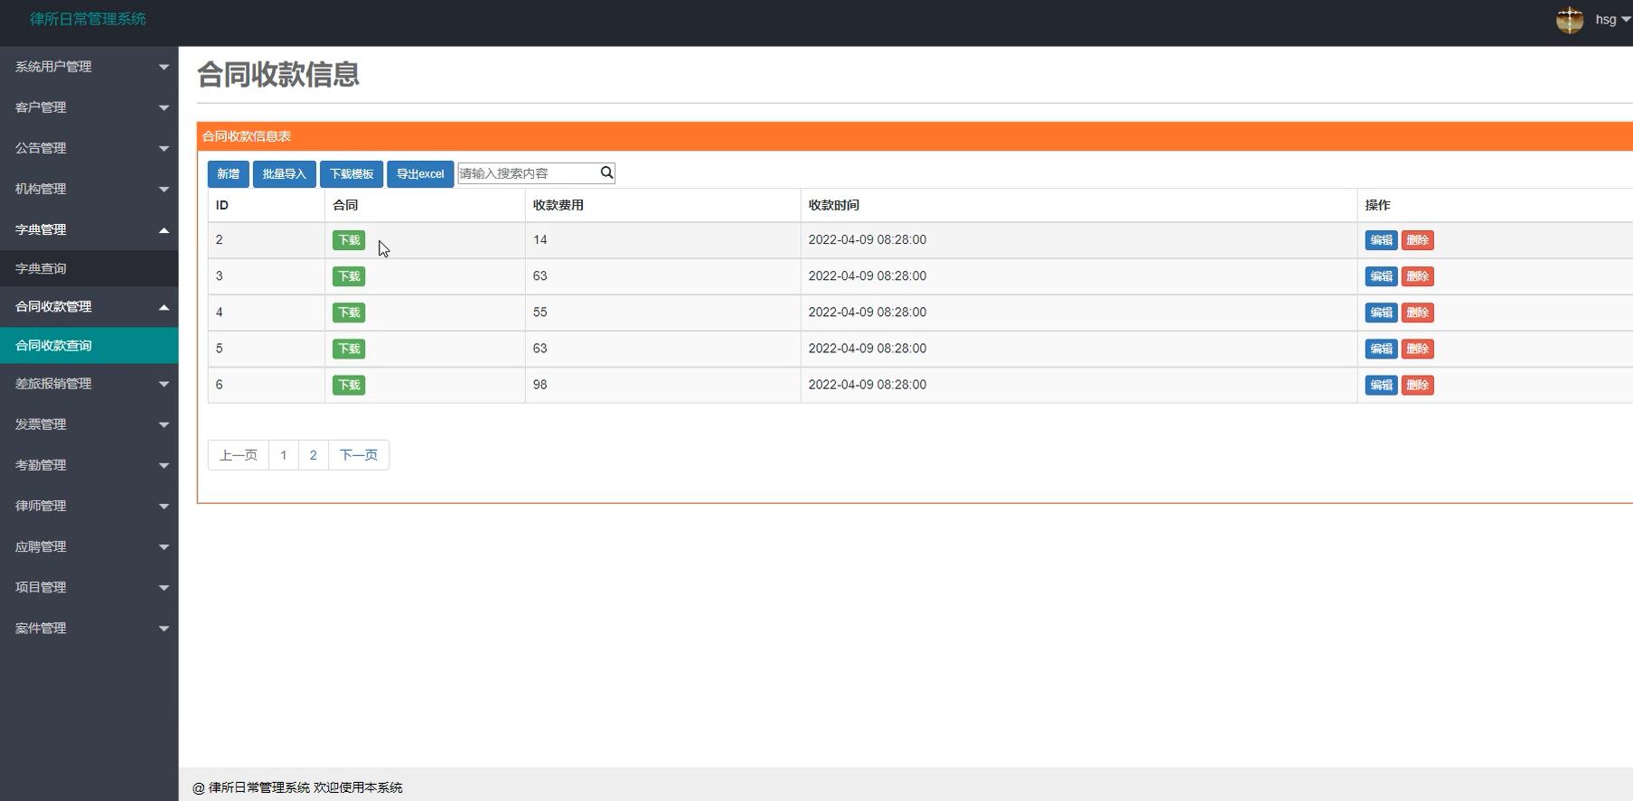This screenshot has height=801, width=1633.
Task: Edit the record with ID 3
Action: tap(1380, 276)
